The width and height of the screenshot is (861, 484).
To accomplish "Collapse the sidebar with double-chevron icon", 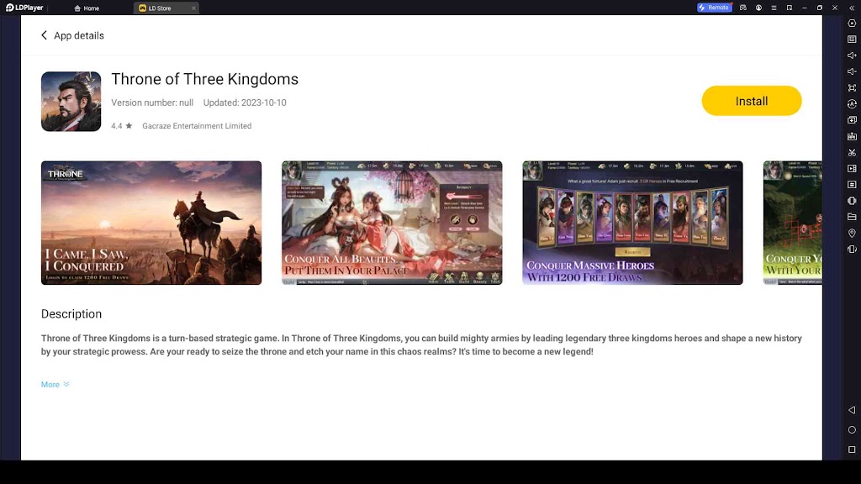I will tap(852, 8).
